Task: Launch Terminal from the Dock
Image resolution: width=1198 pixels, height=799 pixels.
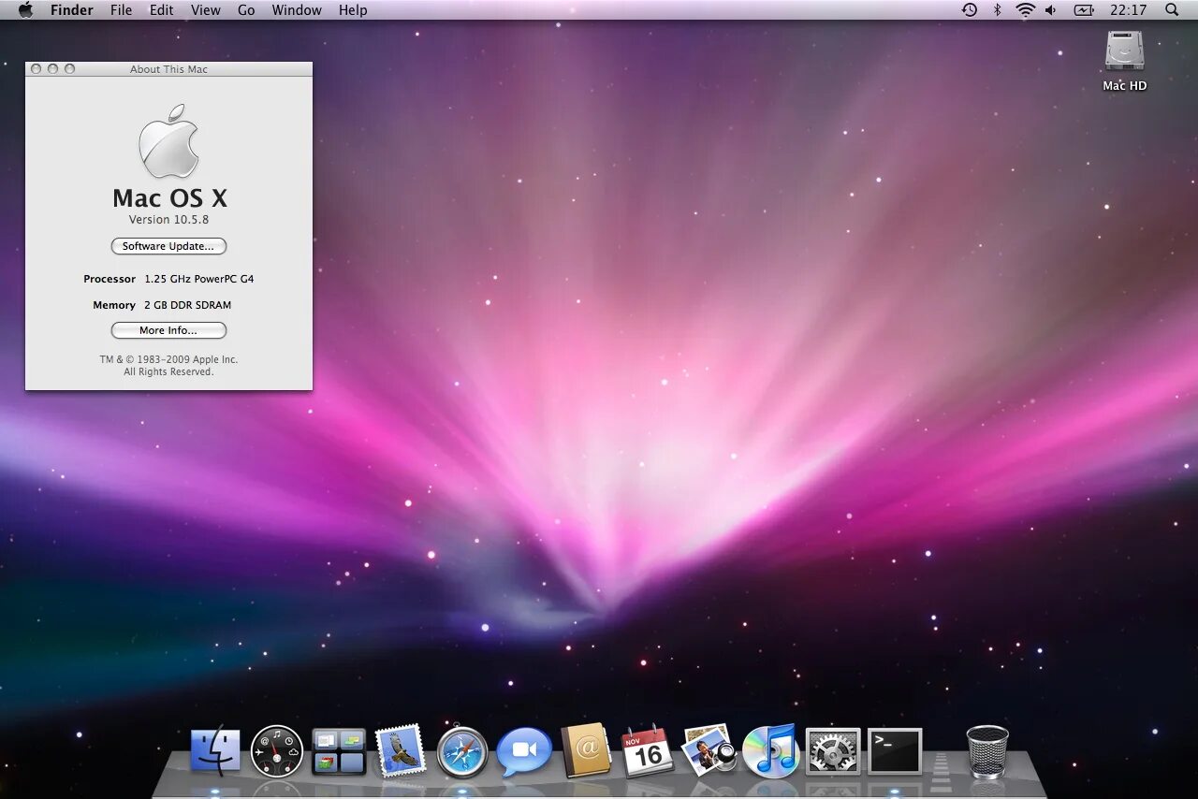Action: [x=895, y=751]
